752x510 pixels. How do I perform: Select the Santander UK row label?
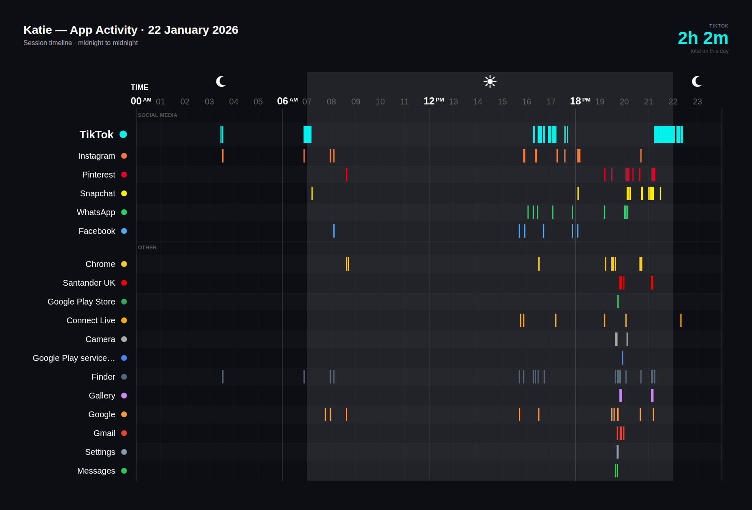pos(89,283)
